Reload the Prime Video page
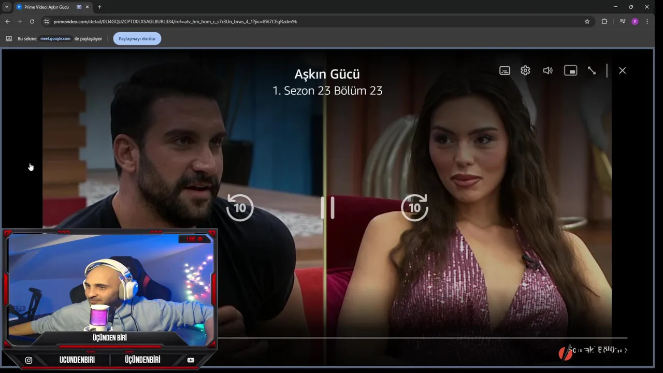Viewport: 663px width, 373px height. click(32, 21)
